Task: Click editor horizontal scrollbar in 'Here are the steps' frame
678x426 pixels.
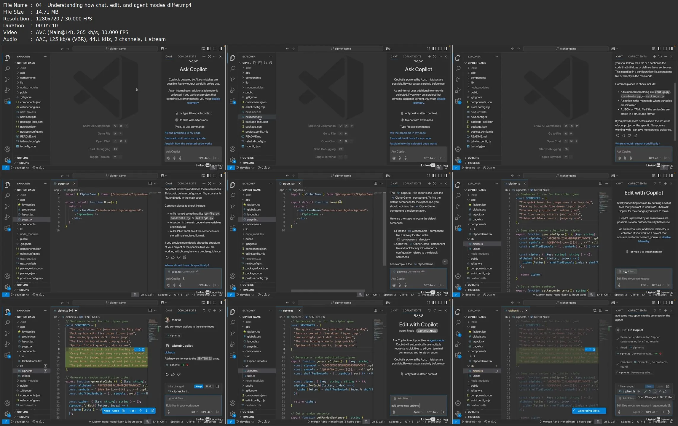Action: tap(327, 291)
